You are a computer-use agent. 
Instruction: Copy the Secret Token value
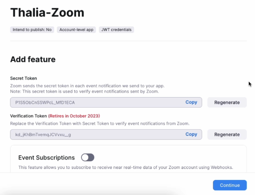tap(191, 102)
